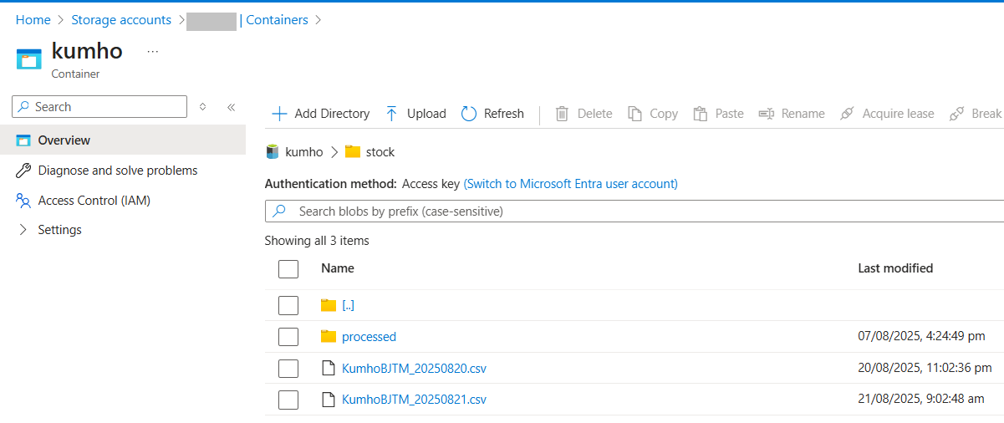This screenshot has width=1004, height=423.
Task: Tick the checkbox for the [..] row
Action: click(x=288, y=306)
